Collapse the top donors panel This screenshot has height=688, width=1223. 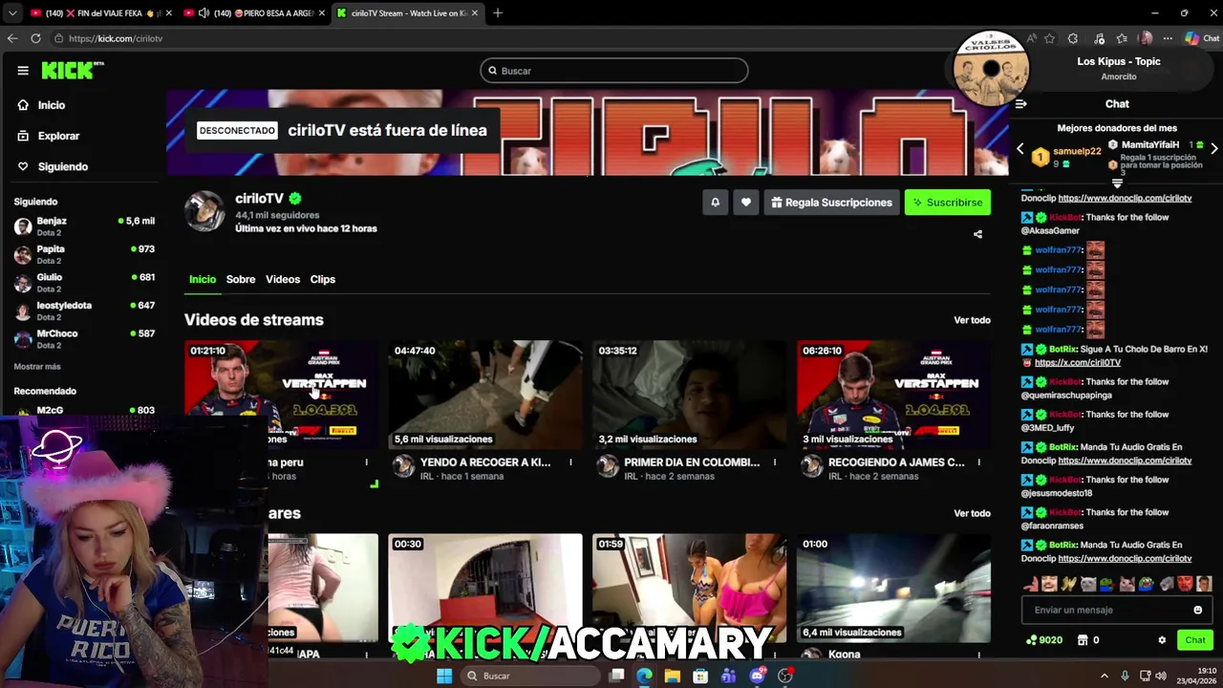[1117, 183]
